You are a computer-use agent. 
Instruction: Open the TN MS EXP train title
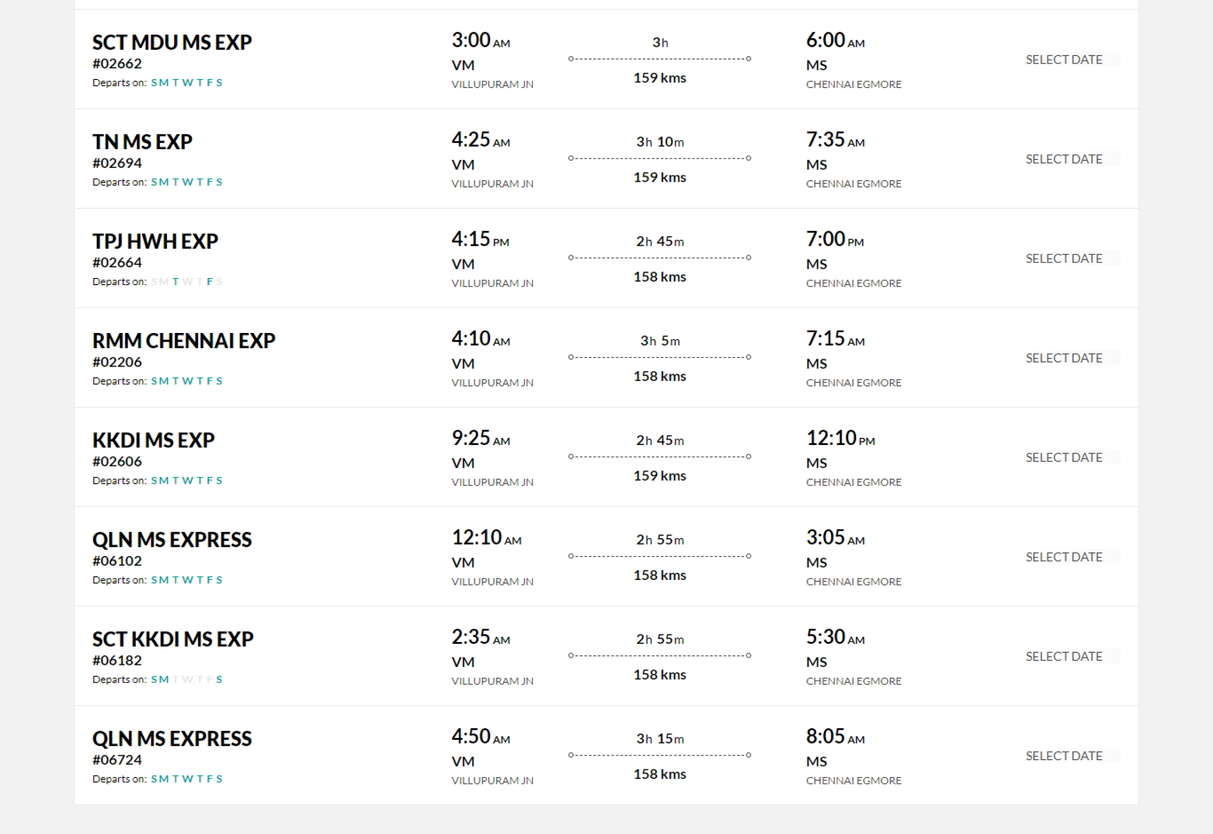pyautogui.click(x=142, y=142)
